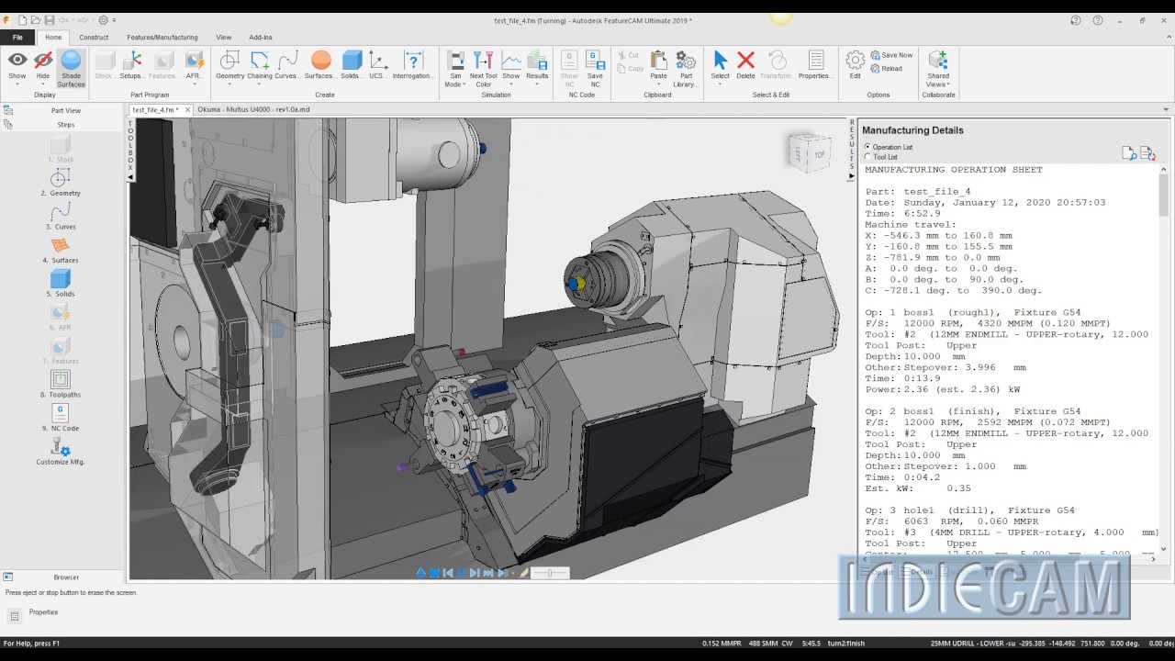1175x661 pixels.
Task: Click the Browser panel header
Action: [65, 577]
